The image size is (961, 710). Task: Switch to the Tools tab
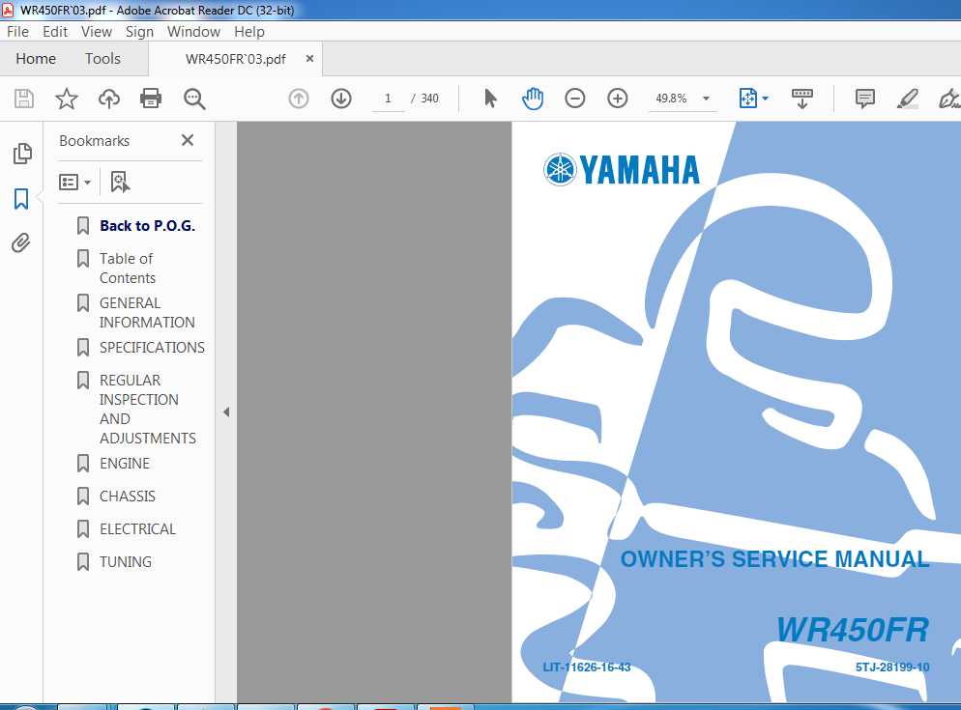[102, 59]
